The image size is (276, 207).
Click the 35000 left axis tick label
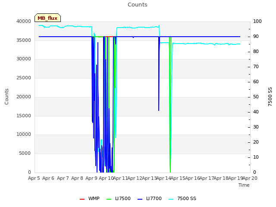pyautogui.click(x=24, y=40)
